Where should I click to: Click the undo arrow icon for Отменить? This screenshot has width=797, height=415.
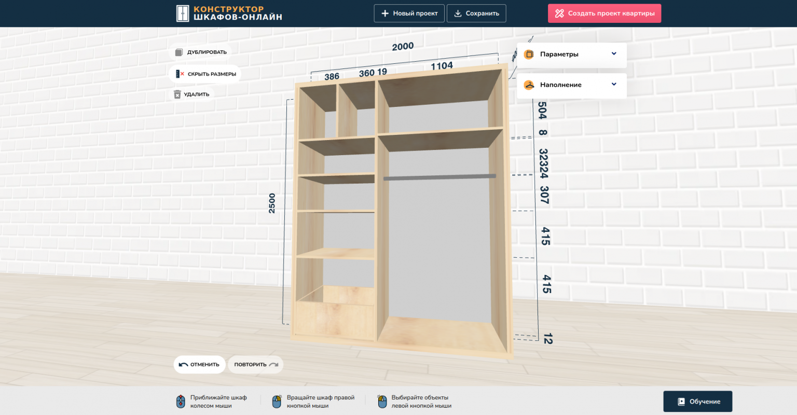coord(183,365)
